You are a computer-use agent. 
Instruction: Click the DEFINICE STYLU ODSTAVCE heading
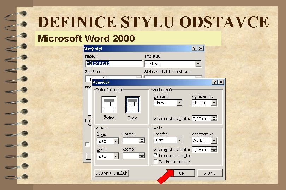pyautogui.click(x=153, y=22)
